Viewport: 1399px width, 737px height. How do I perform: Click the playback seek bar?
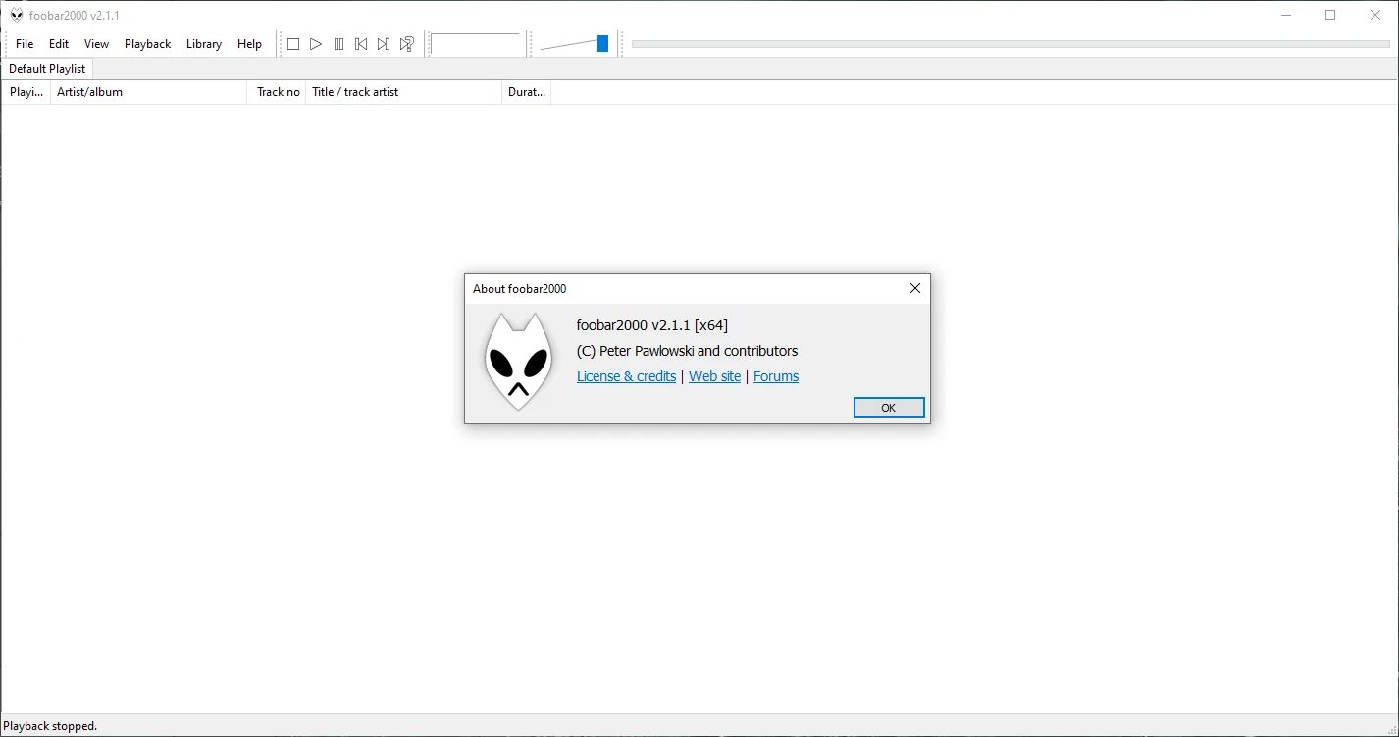click(1010, 44)
